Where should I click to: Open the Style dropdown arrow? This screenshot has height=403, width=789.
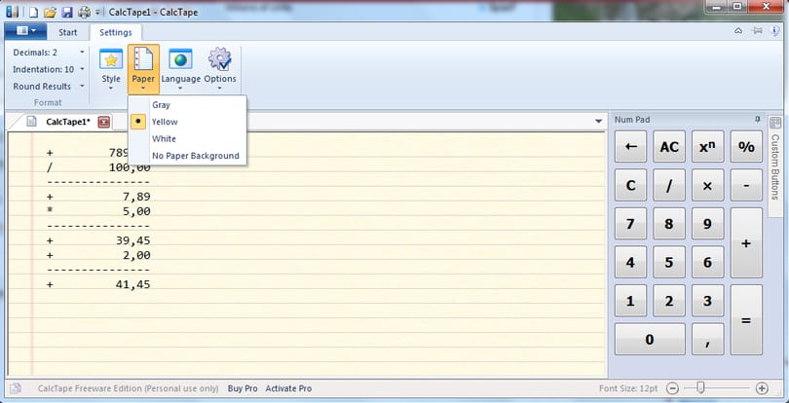click(111, 89)
